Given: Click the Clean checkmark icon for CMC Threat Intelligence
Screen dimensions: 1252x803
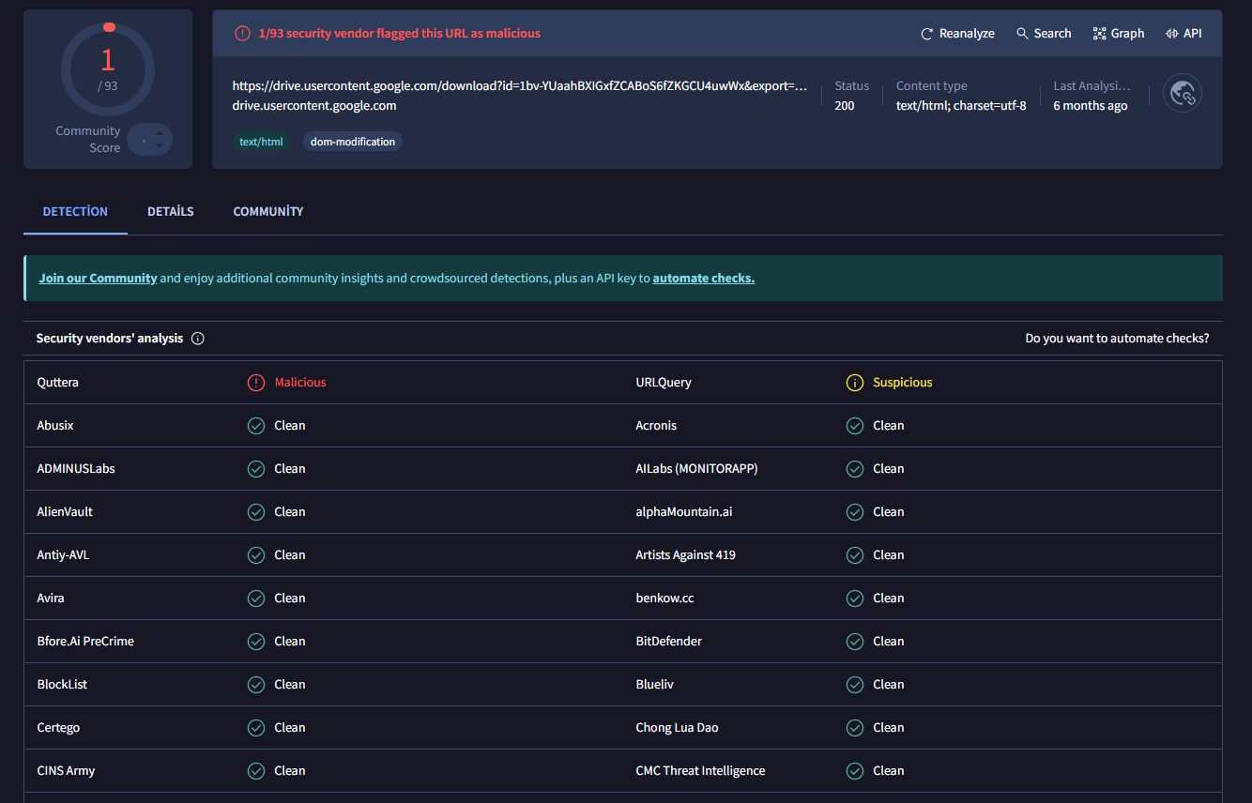Looking at the screenshot, I should tap(855, 771).
